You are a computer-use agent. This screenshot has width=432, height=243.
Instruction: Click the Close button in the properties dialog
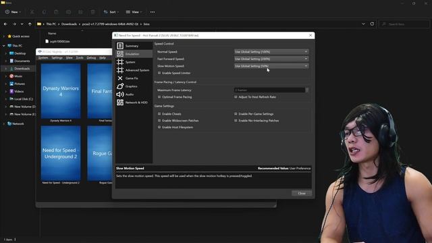click(302, 193)
